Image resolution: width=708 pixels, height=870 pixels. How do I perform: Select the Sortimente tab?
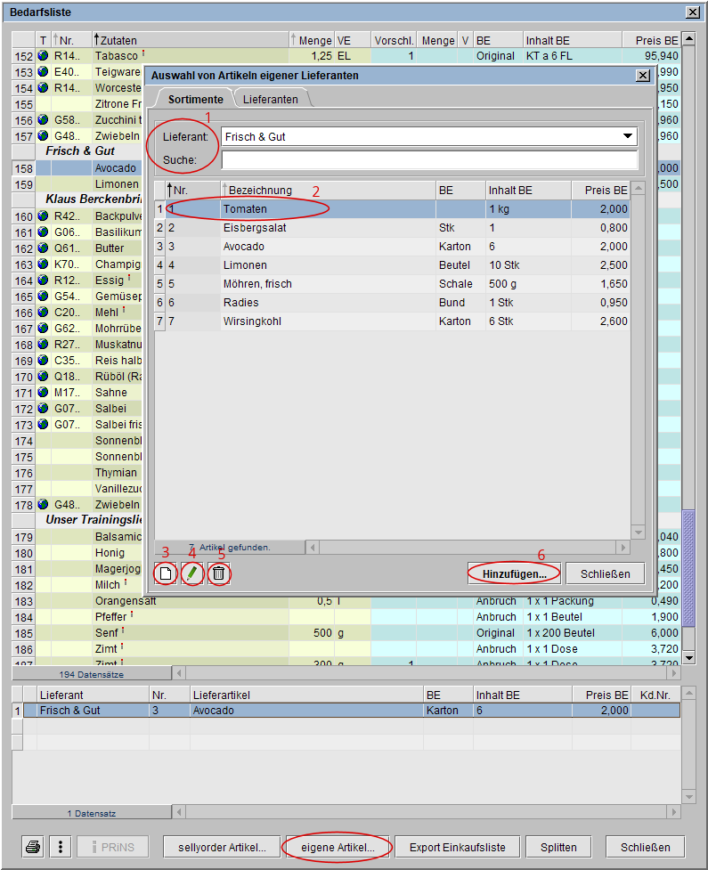point(195,100)
